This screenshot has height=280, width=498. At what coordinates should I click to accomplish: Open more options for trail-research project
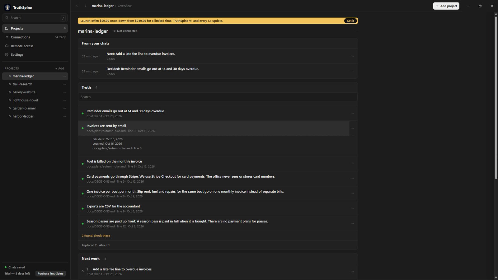click(64, 84)
